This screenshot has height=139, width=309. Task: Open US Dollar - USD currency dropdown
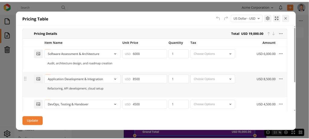click(246, 19)
